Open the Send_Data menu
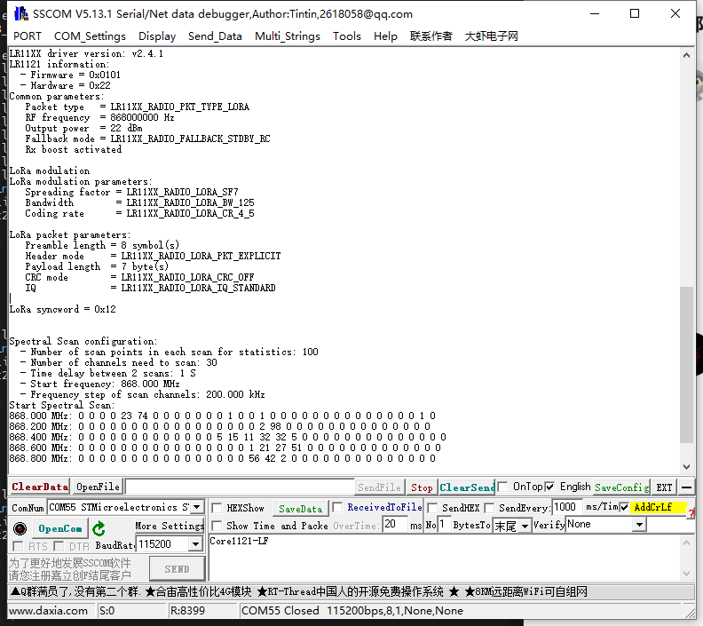Image resolution: width=703 pixels, height=626 pixels. point(215,36)
